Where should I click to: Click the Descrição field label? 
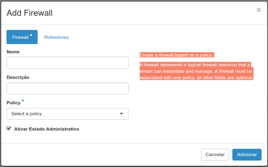[x=18, y=77]
